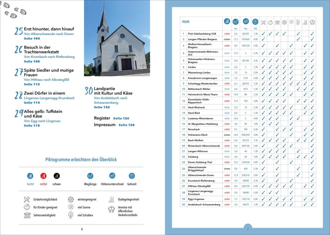
Task: Click the Gehzeit clock icon in legend
Action: [x=132, y=176]
